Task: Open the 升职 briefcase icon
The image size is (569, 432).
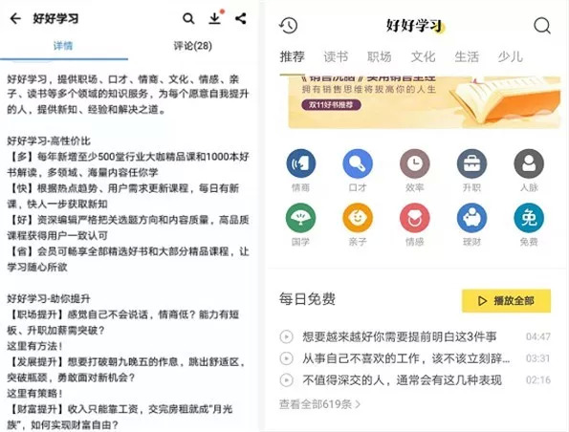Action: (471, 163)
